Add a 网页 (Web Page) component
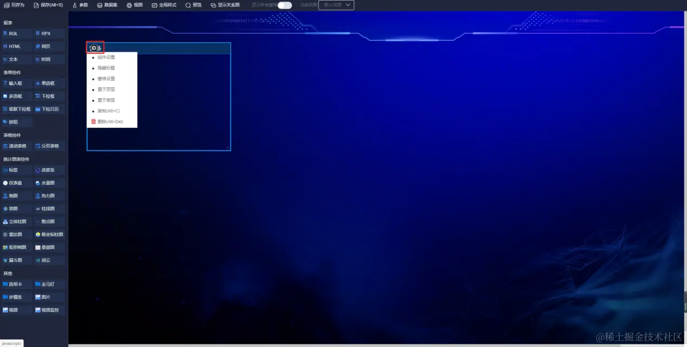The width and height of the screenshot is (687, 347). point(49,47)
